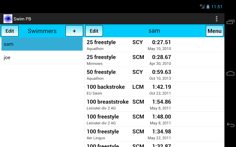The width and height of the screenshot is (236, 147).
Task: Open the Menu button for sam
Action: click(214, 31)
